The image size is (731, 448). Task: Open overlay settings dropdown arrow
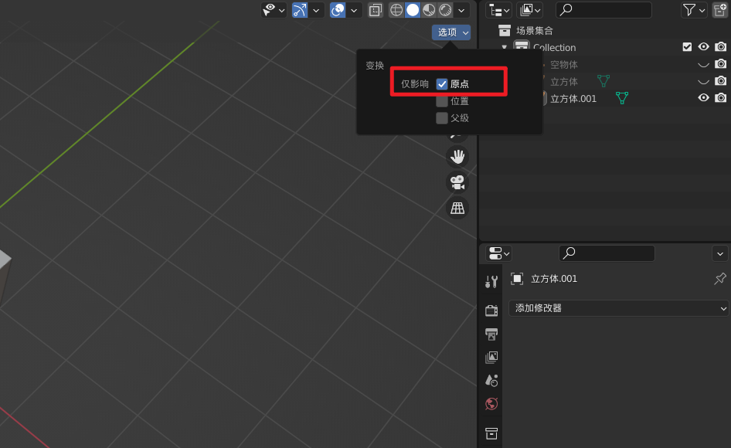(353, 10)
